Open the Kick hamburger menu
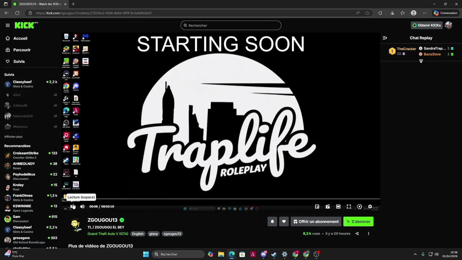The width and height of the screenshot is (462, 260). tap(8, 25)
